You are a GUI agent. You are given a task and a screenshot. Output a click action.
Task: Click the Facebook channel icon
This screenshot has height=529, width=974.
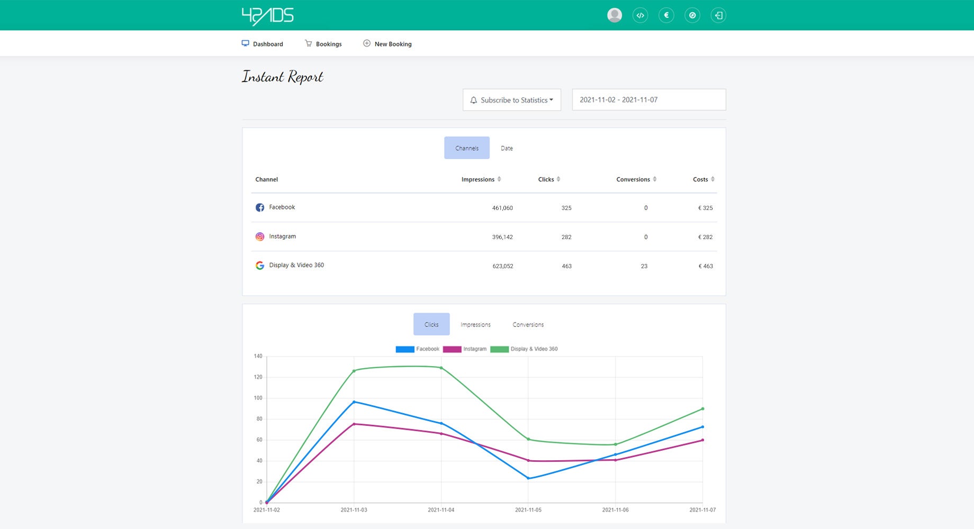tap(260, 207)
